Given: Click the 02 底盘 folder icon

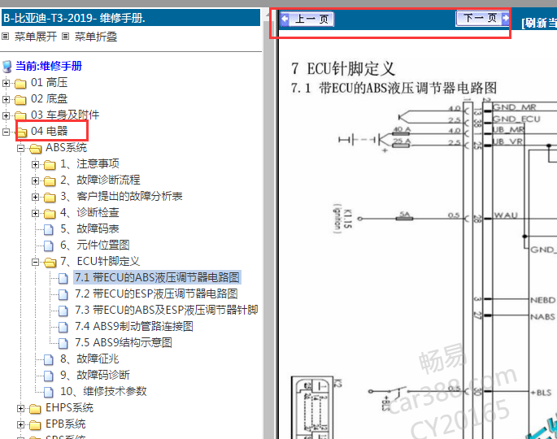Looking at the screenshot, I should (20, 100).
